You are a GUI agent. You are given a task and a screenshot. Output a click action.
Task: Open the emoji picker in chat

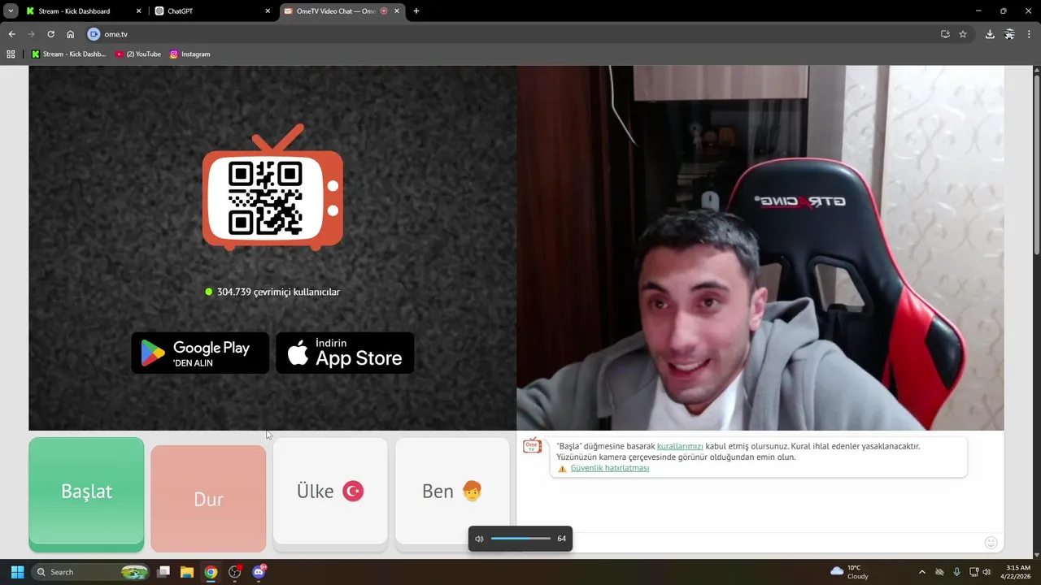pos(991,543)
